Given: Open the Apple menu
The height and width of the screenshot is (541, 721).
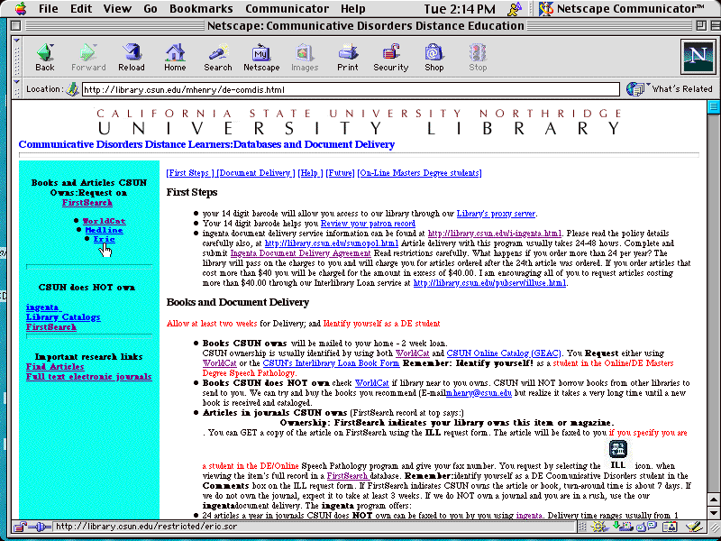Looking at the screenshot, I should click(21, 8).
